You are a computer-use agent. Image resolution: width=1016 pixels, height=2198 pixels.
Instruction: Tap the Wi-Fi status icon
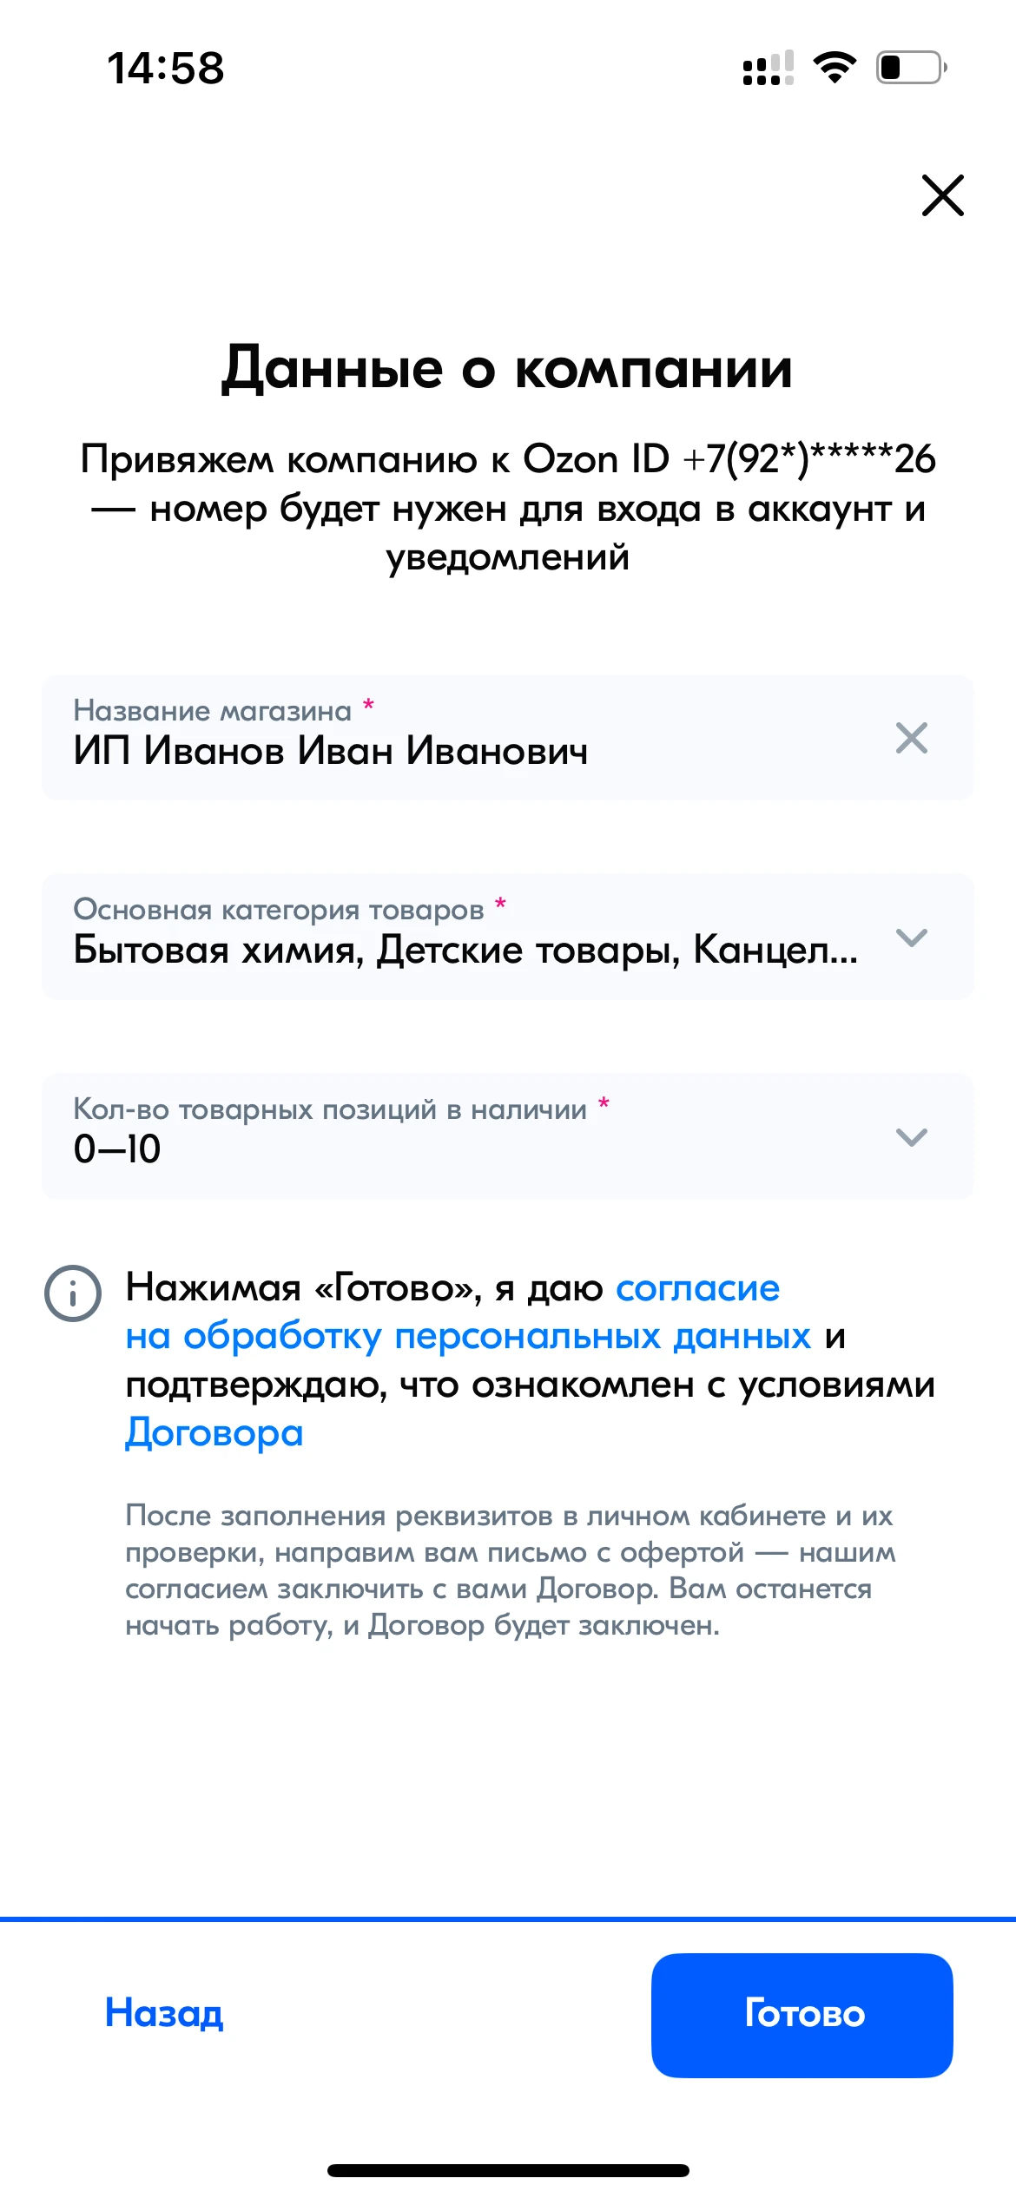click(x=835, y=68)
